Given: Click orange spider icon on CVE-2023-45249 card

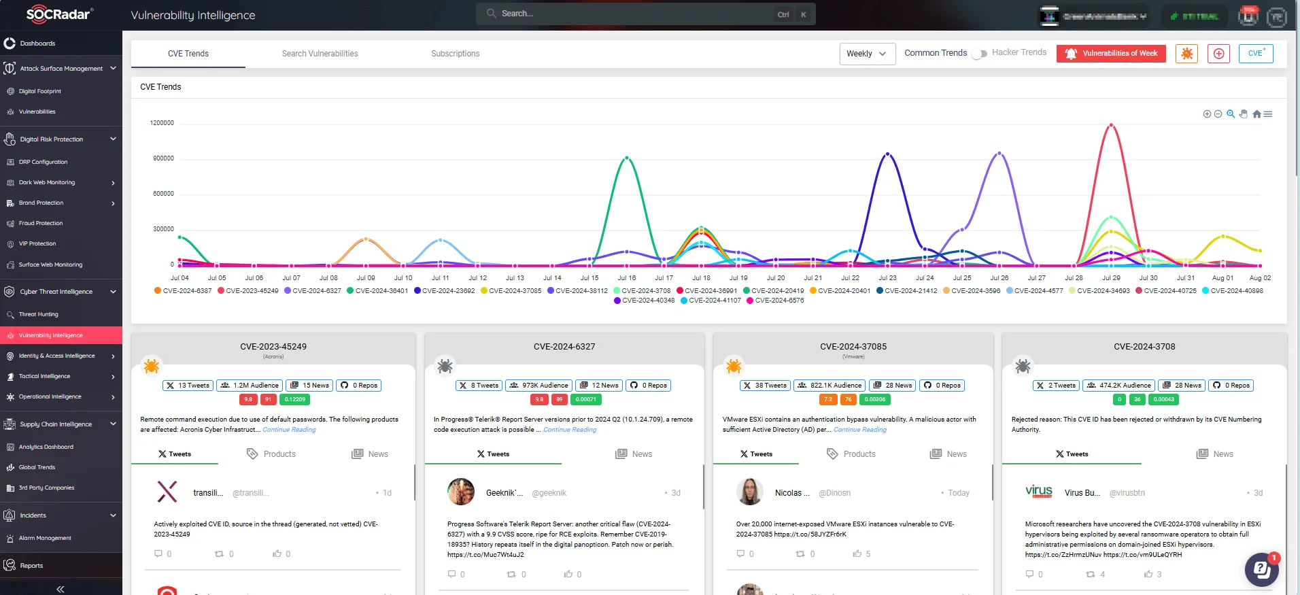Looking at the screenshot, I should point(152,366).
